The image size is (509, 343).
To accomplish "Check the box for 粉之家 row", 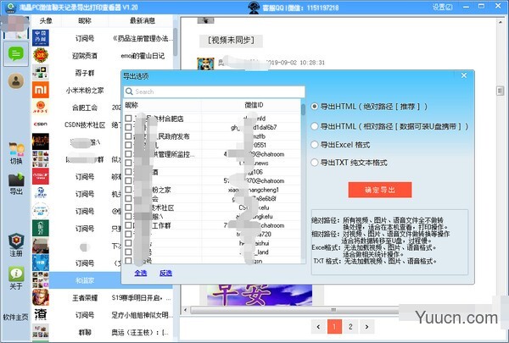I will pos(128,190).
